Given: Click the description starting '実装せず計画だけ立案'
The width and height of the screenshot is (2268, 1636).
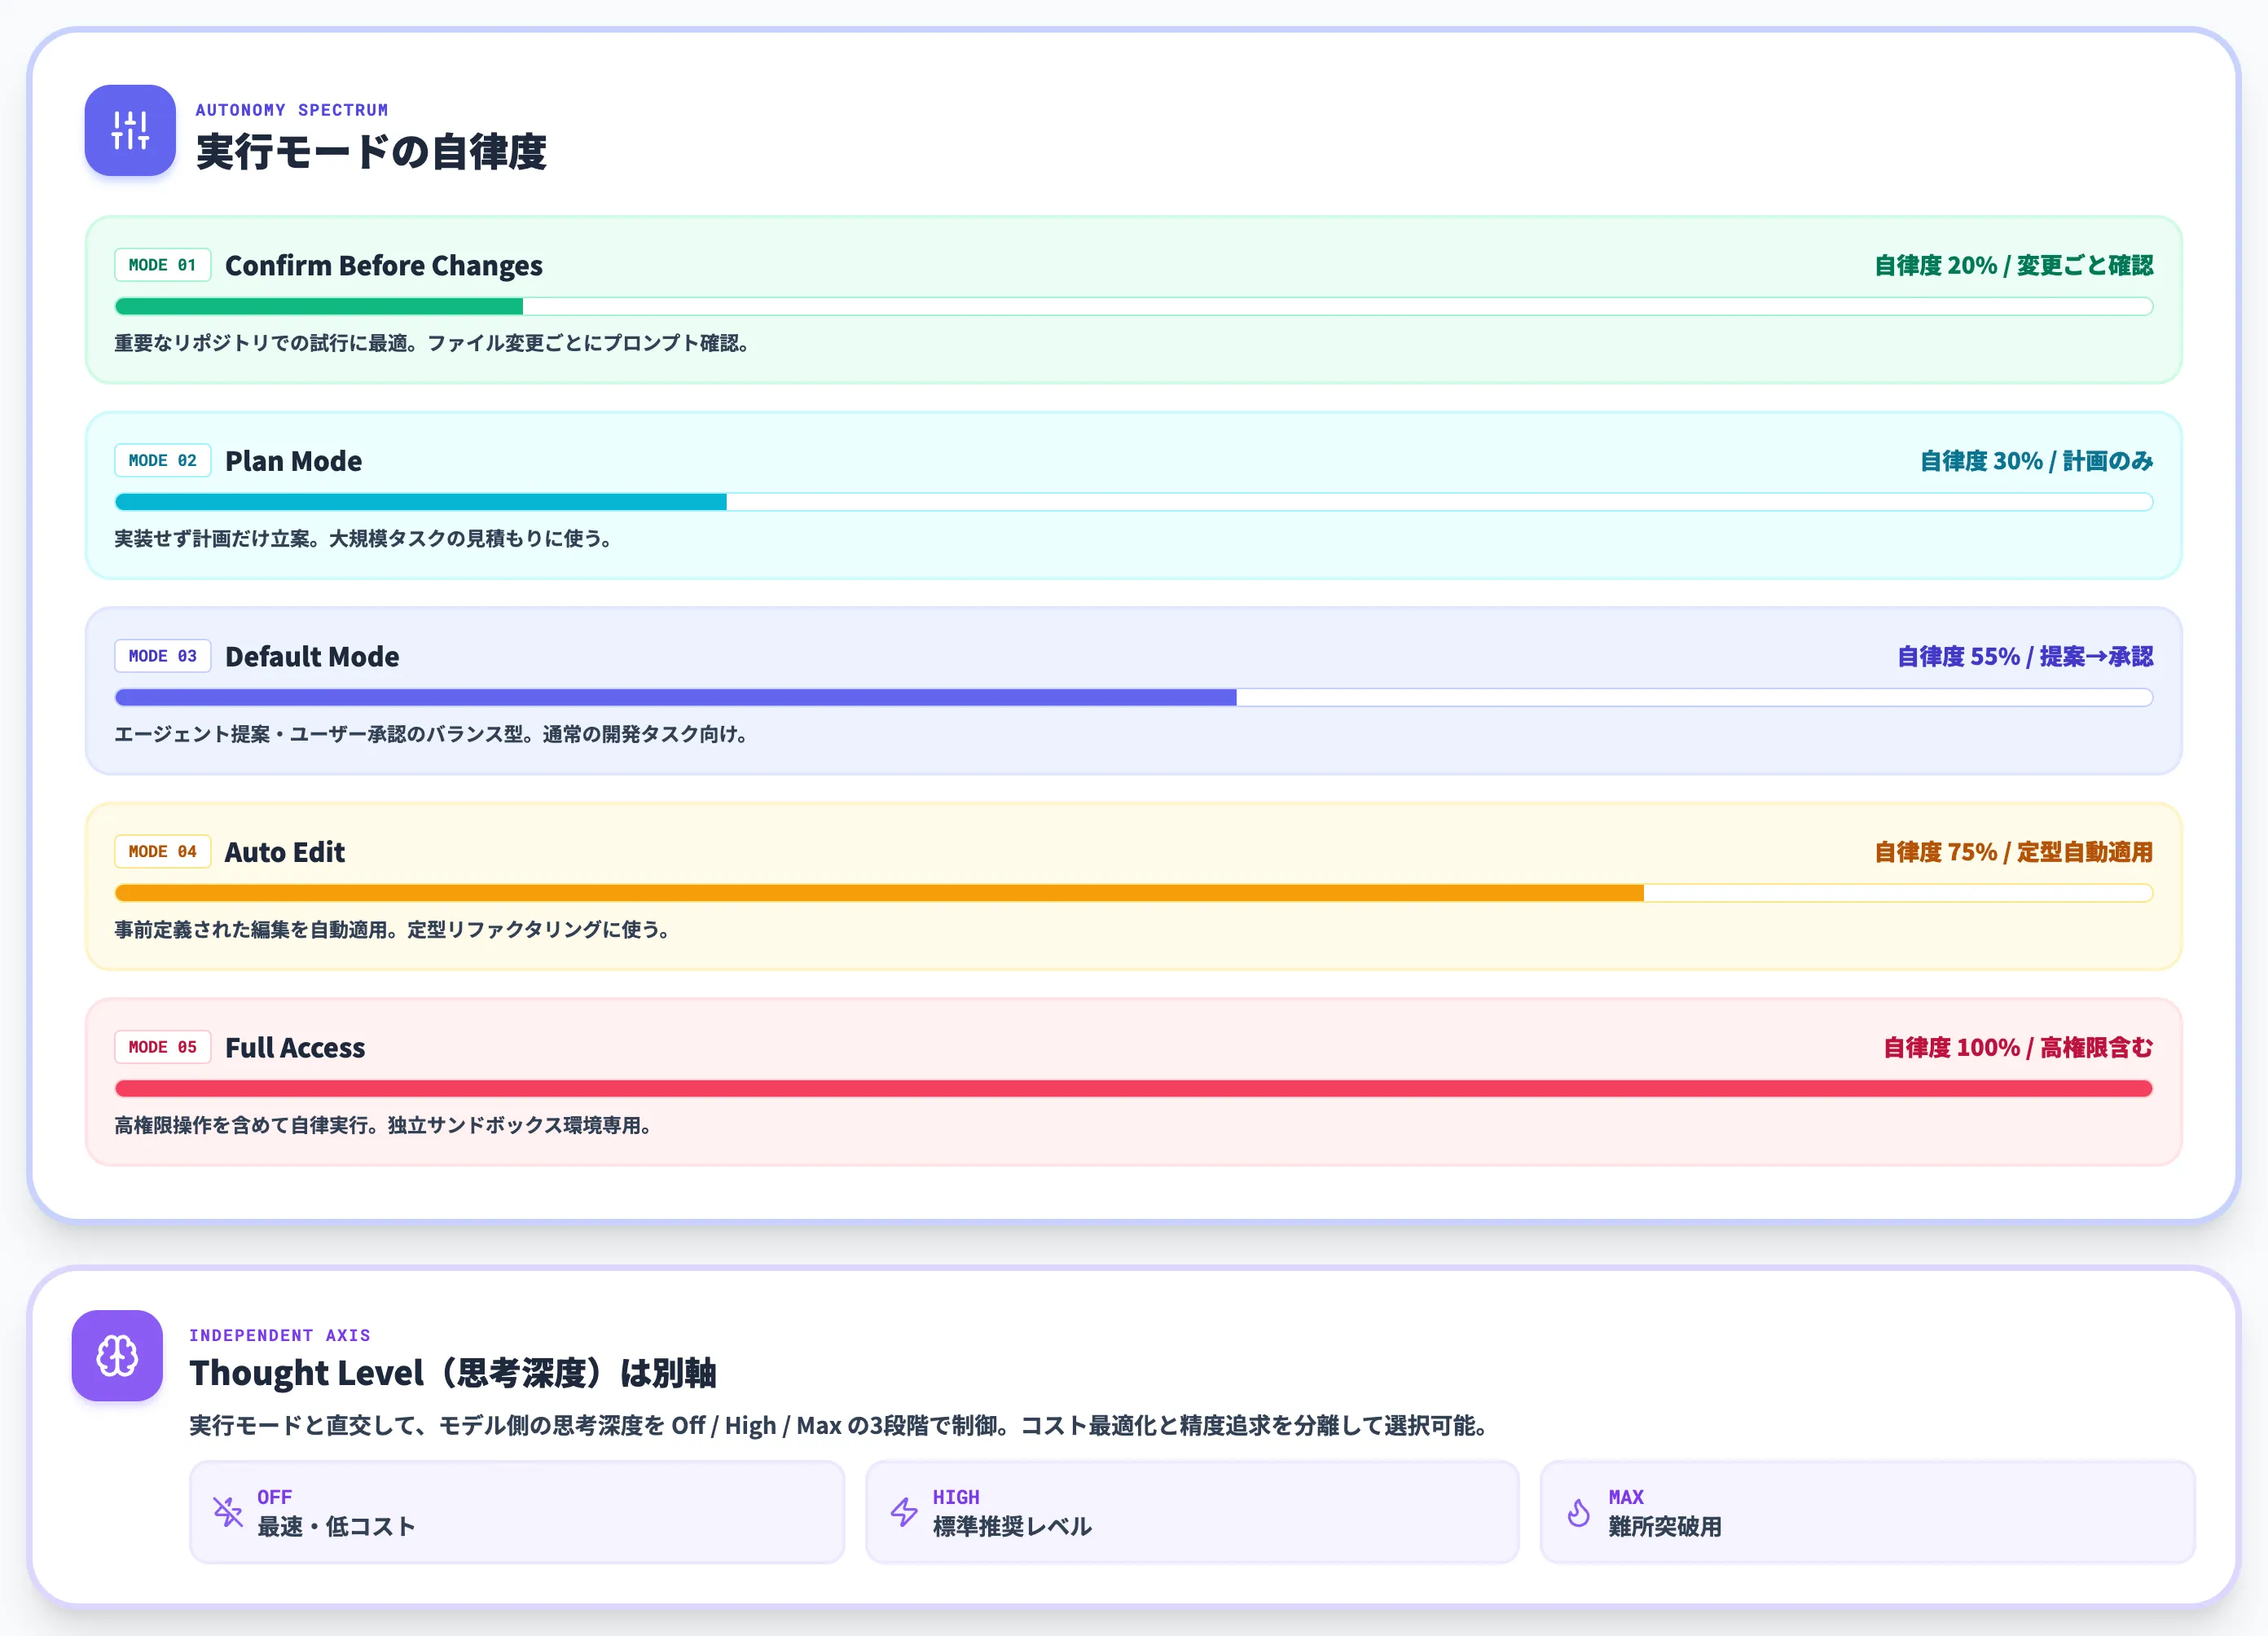Looking at the screenshot, I should (x=363, y=538).
